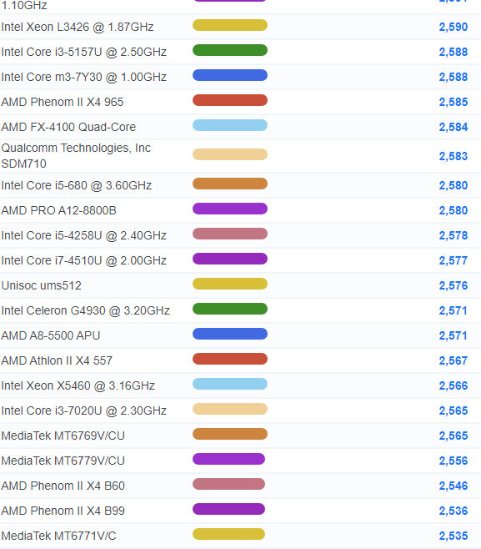This screenshot has width=481, height=549.
Task: Click light blue bar for AMD FX-4100
Action: [230, 125]
